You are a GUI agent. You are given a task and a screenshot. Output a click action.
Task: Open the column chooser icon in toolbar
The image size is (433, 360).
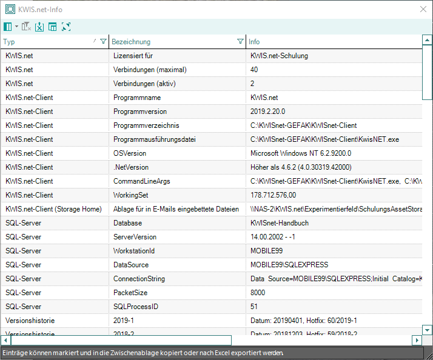(8, 27)
